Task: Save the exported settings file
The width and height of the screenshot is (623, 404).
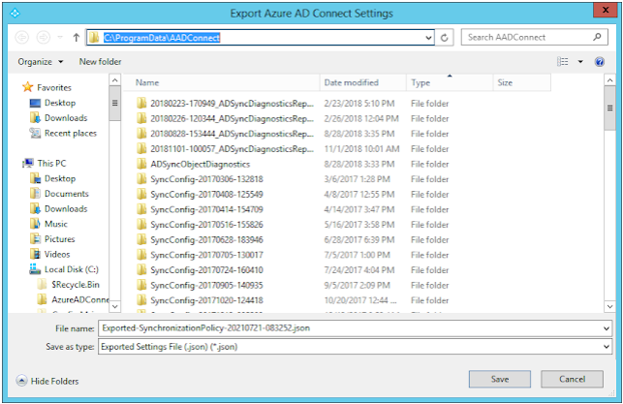Action: pyautogui.click(x=499, y=380)
